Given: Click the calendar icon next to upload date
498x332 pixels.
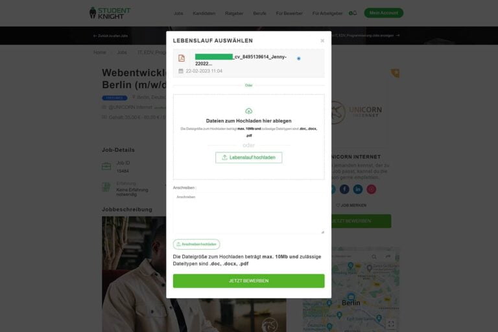Looking at the screenshot, I should (181, 71).
